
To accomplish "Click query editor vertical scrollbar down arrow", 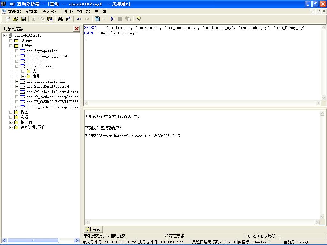I will point(324,98).
